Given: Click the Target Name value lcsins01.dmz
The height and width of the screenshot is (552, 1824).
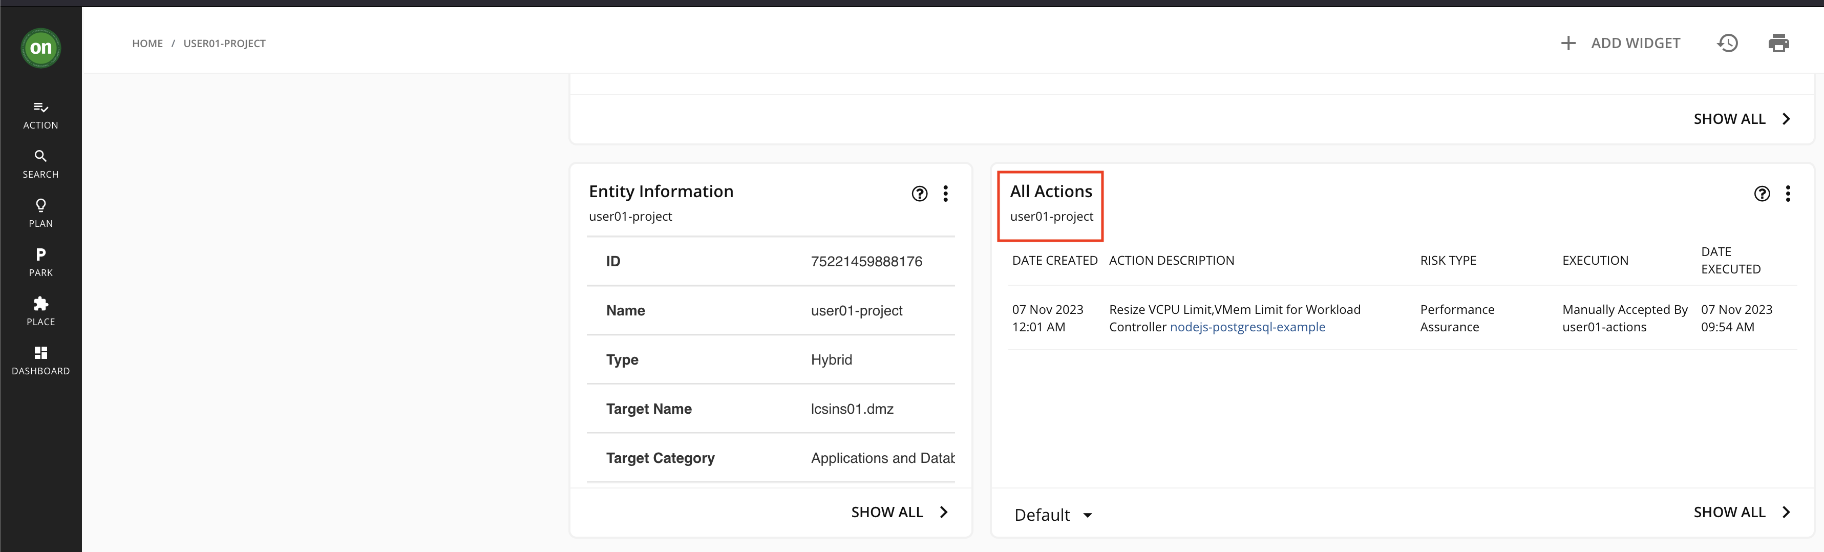Looking at the screenshot, I should 852,409.
